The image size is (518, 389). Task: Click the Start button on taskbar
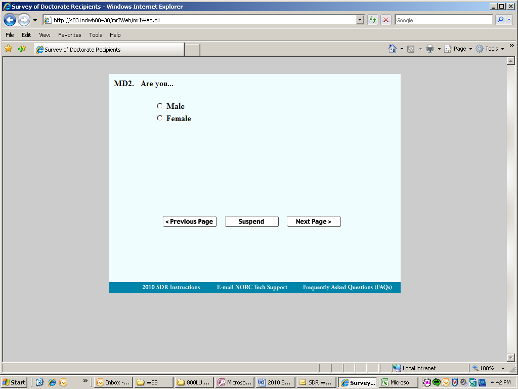coord(14,382)
